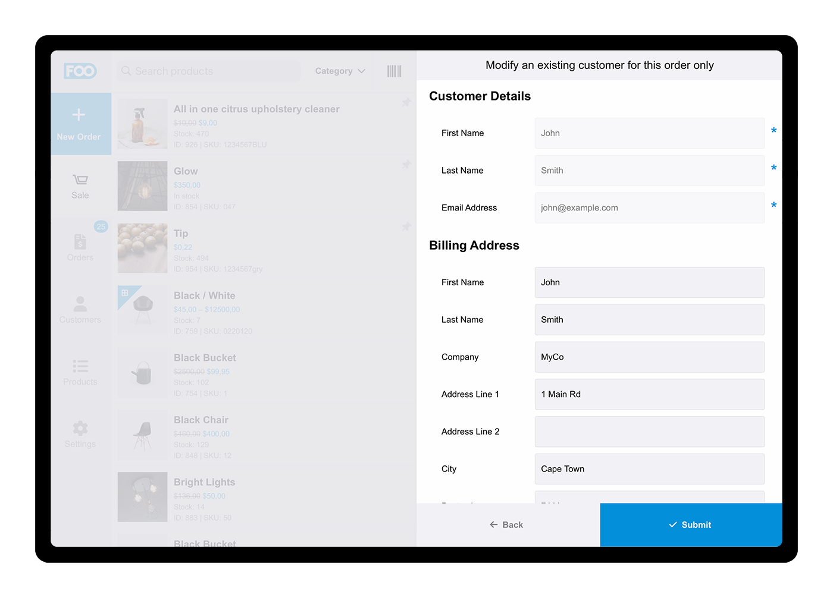The height and width of the screenshot is (598, 833).
Task: Go Back from the customer form
Action: pos(506,525)
